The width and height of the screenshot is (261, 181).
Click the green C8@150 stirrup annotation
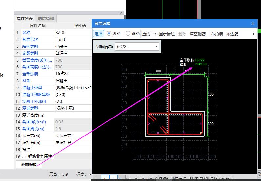[x=201, y=64]
